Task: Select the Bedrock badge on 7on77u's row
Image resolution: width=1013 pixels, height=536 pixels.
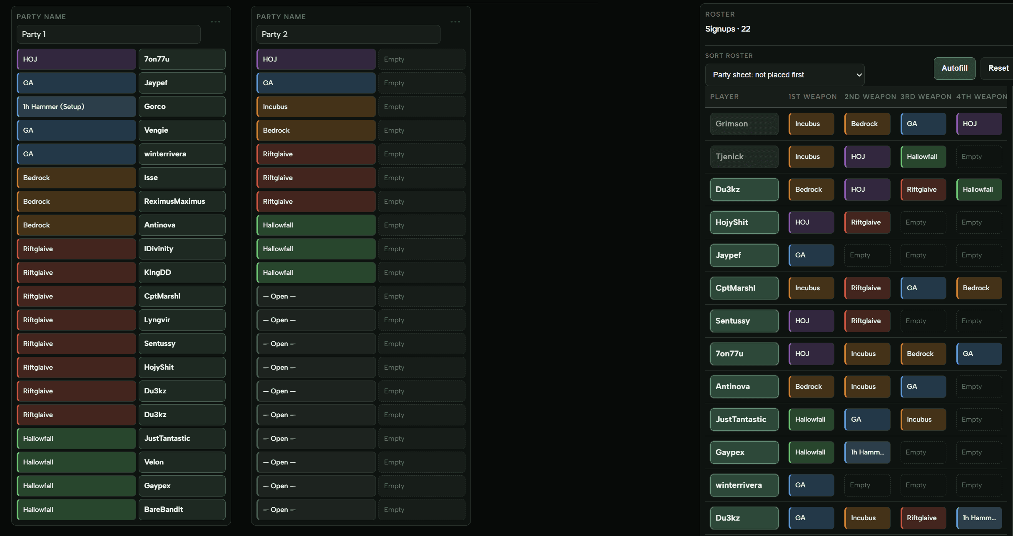Action: pos(923,353)
